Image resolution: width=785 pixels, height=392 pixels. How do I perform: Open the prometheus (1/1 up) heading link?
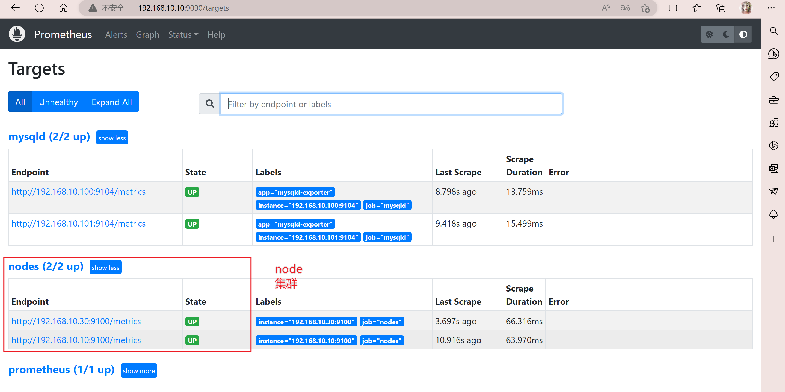coord(61,369)
